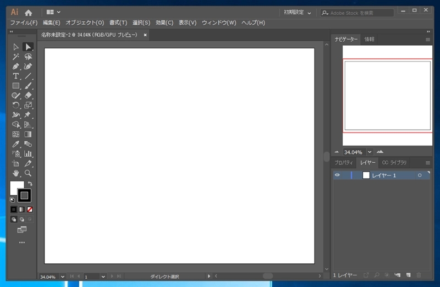440x287 pixels.
Task: Click the Illustrator Home icon
Action: [x=29, y=13]
